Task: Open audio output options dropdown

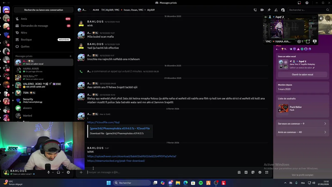Action: tap(63, 172)
